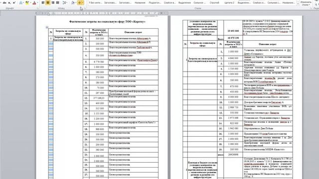
Task: Apply the 'Подзагол...' style
Action: point(155,2)
